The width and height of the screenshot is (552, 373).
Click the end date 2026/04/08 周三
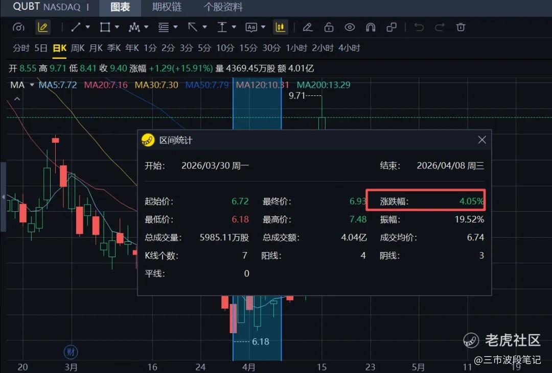[x=450, y=166]
